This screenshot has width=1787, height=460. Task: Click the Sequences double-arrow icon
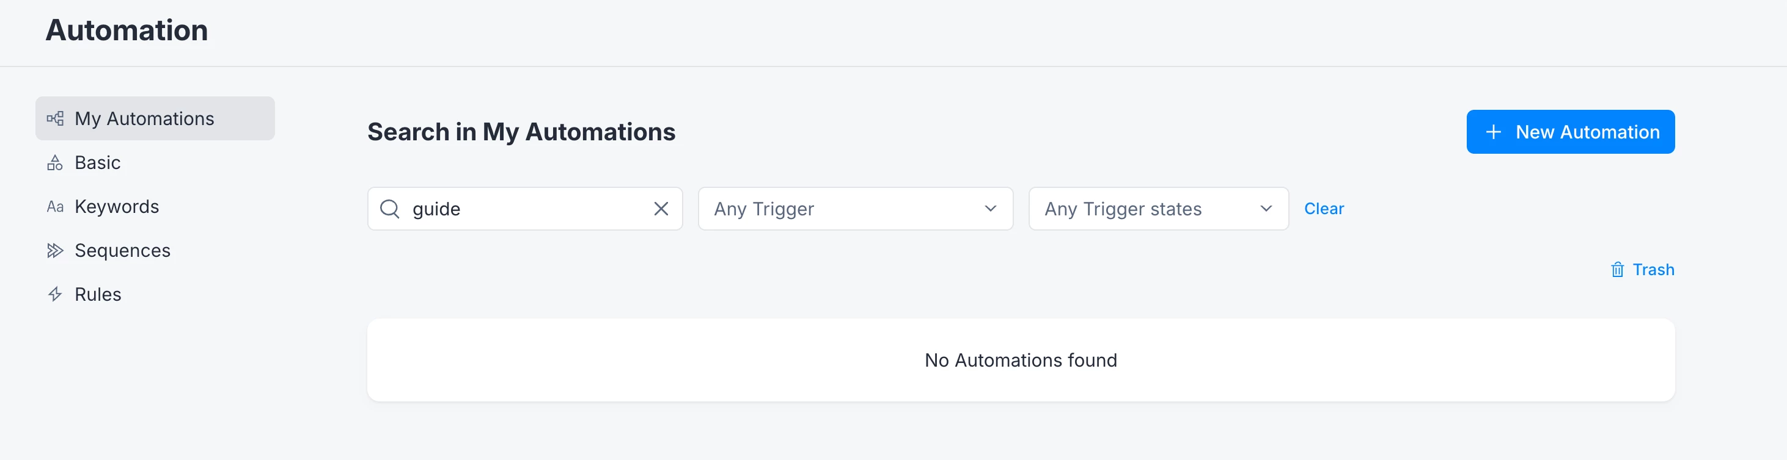click(x=55, y=251)
